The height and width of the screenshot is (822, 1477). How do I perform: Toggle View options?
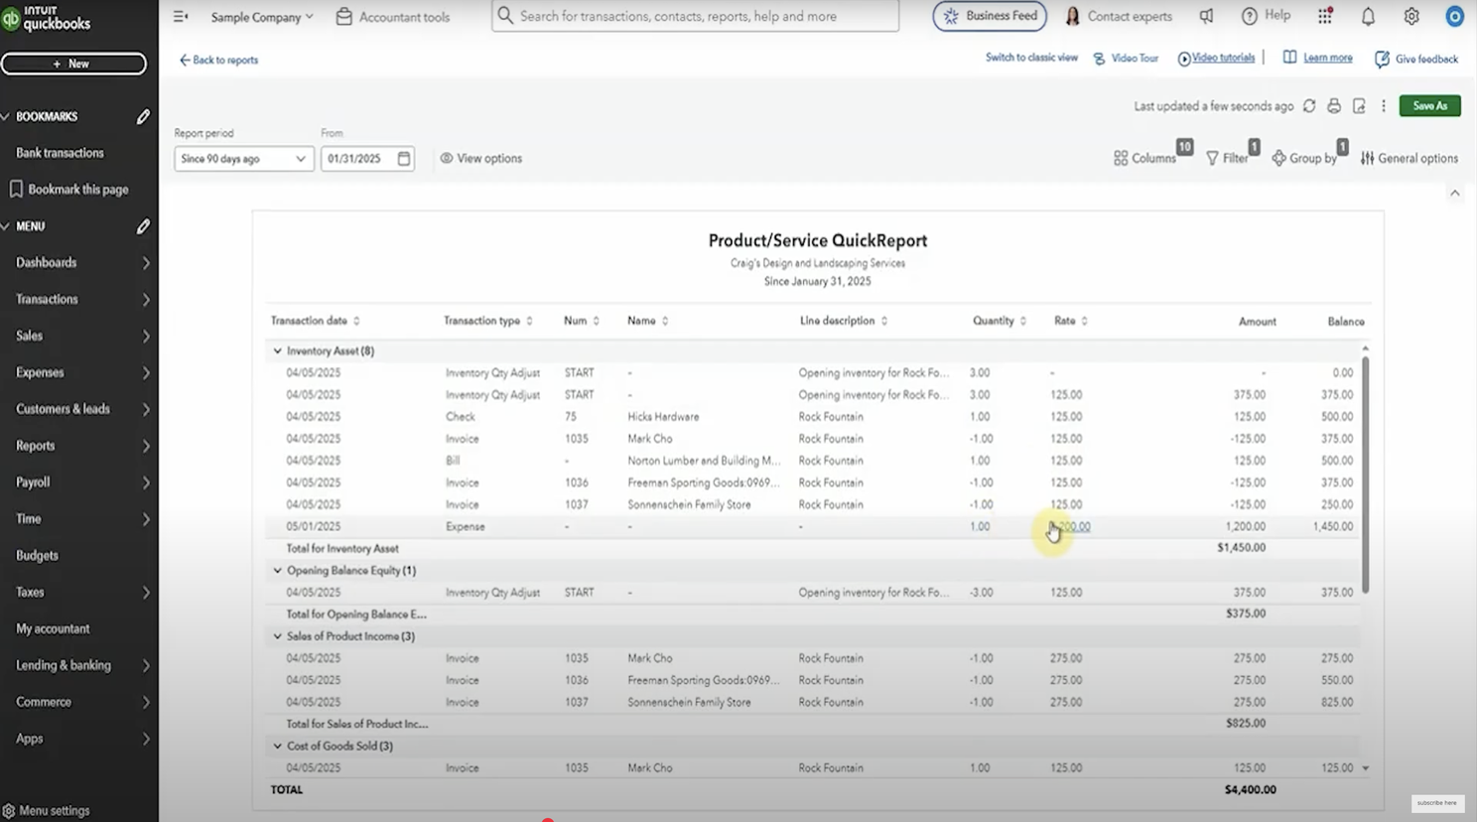(x=480, y=159)
